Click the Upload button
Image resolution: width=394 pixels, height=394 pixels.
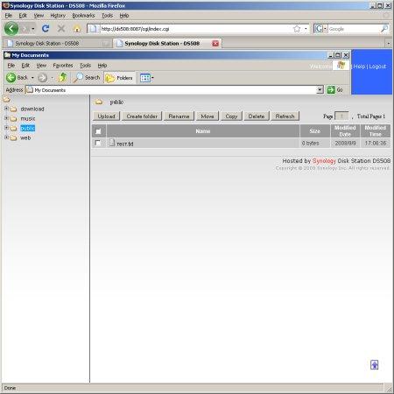click(x=107, y=116)
